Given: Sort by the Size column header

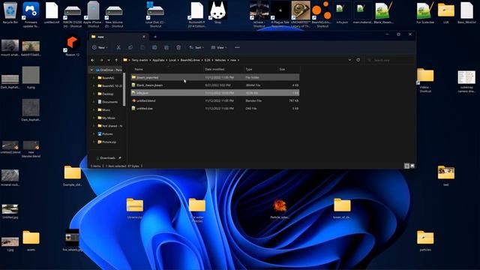Looking at the screenshot, I should 289,70.
